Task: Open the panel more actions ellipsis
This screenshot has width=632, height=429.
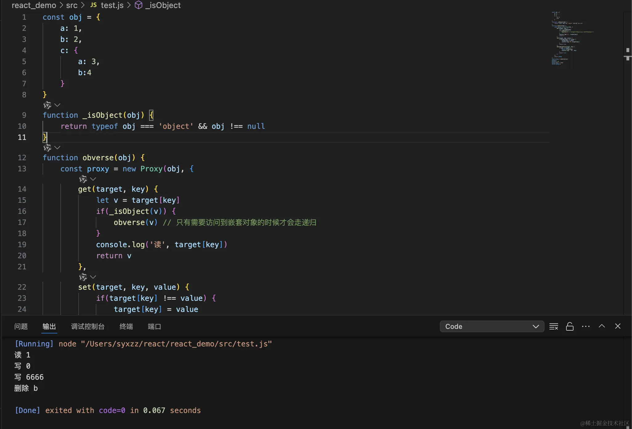Action: tap(585, 326)
